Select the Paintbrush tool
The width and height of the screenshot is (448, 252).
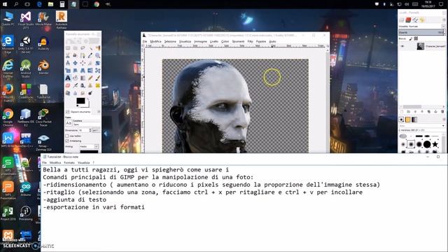[x=98, y=78]
